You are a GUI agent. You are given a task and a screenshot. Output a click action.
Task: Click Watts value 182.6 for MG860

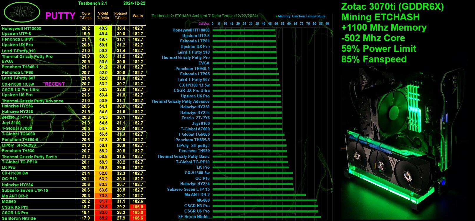pos(138,201)
